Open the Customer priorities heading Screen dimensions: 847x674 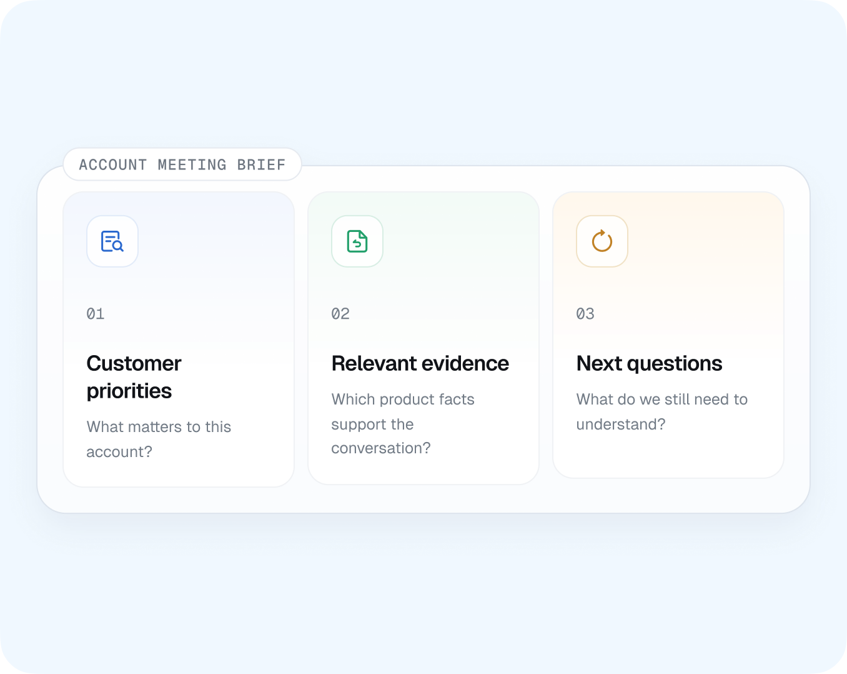point(134,377)
